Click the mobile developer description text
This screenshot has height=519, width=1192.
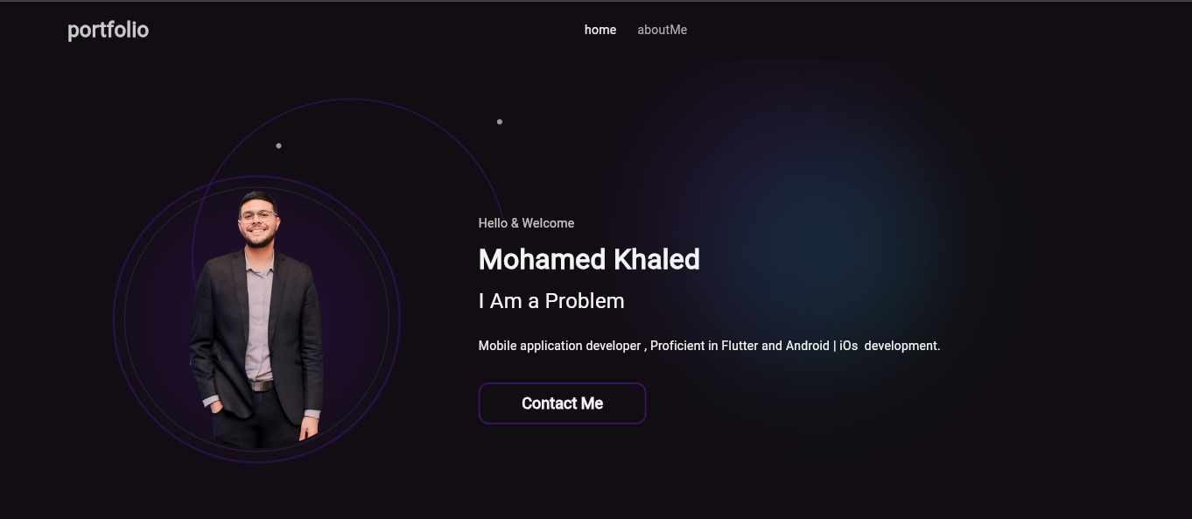709,345
